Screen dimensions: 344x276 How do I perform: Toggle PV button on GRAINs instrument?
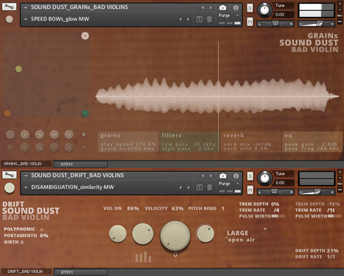(x=340, y=22)
